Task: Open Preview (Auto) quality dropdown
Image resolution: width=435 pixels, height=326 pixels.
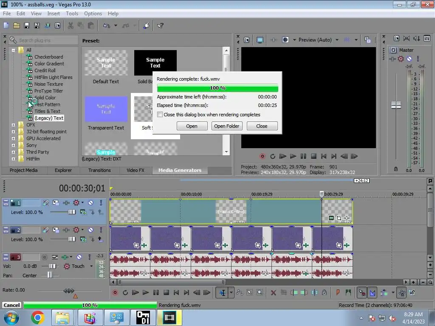Action: coord(337,40)
